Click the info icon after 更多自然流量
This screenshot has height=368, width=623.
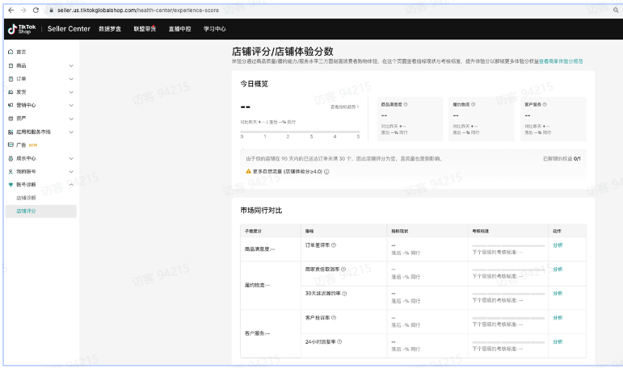(326, 172)
